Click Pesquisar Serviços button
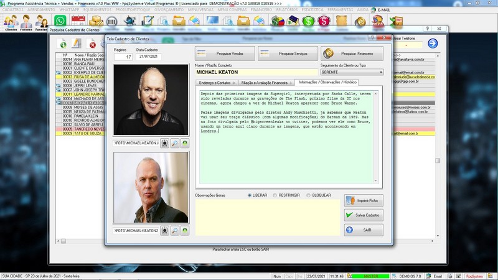 pyautogui.click(x=288, y=54)
